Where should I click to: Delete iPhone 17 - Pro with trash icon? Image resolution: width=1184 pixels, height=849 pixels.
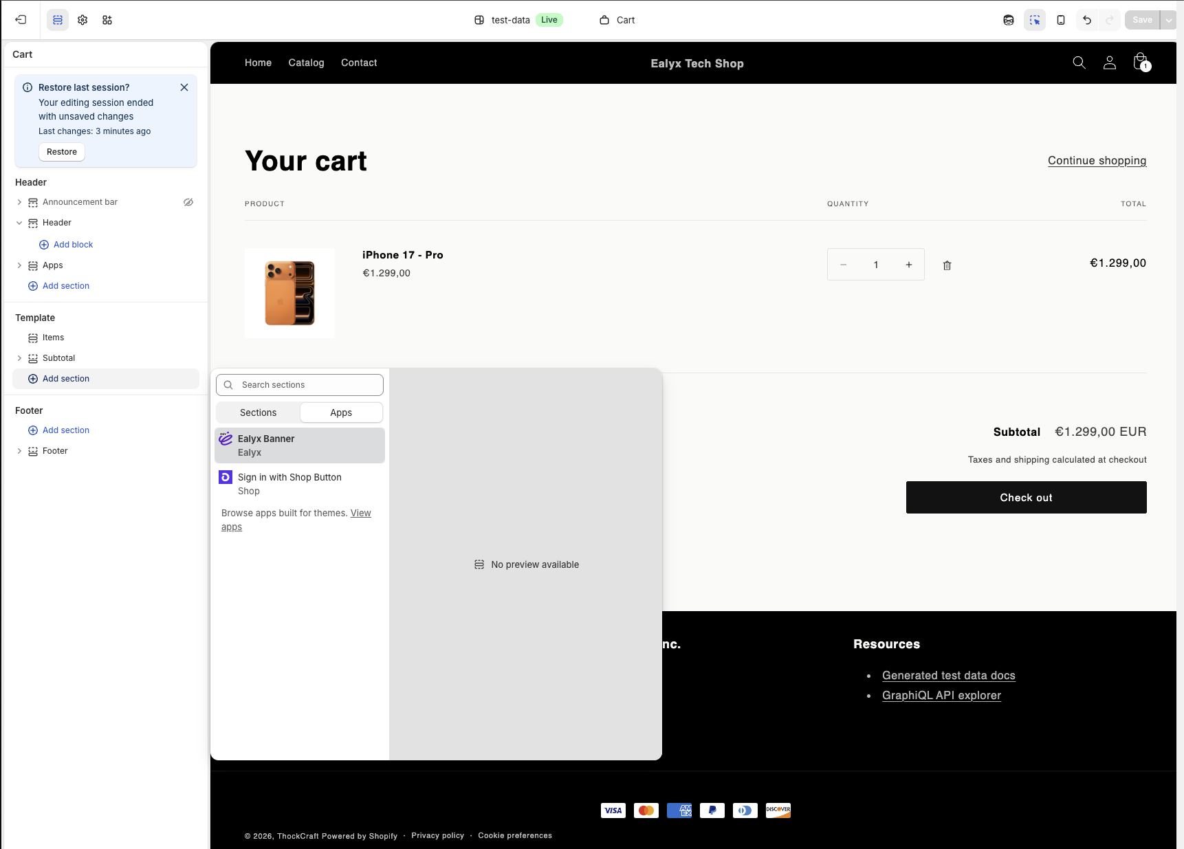pyautogui.click(x=947, y=265)
